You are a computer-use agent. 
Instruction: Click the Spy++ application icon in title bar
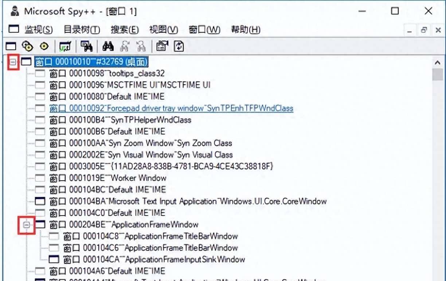click(x=14, y=11)
